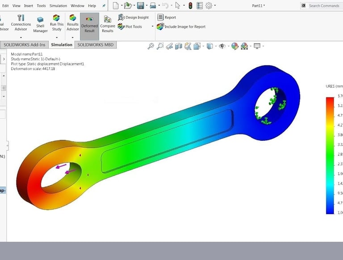Open Compare Results
This screenshot has height=260, width=343.
pos(108,24)
